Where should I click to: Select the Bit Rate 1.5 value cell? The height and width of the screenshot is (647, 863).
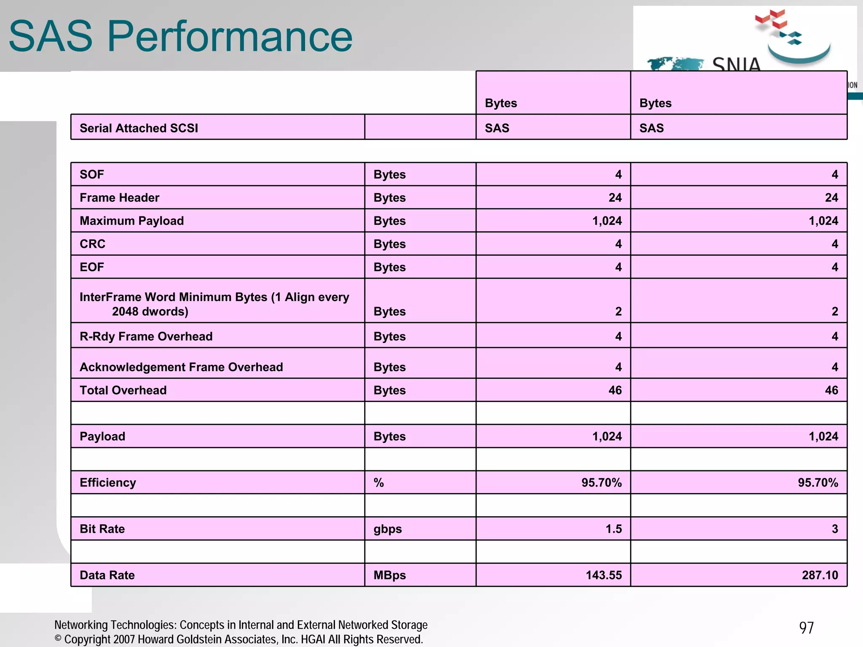pyautogui.click(x=613, y=529)
